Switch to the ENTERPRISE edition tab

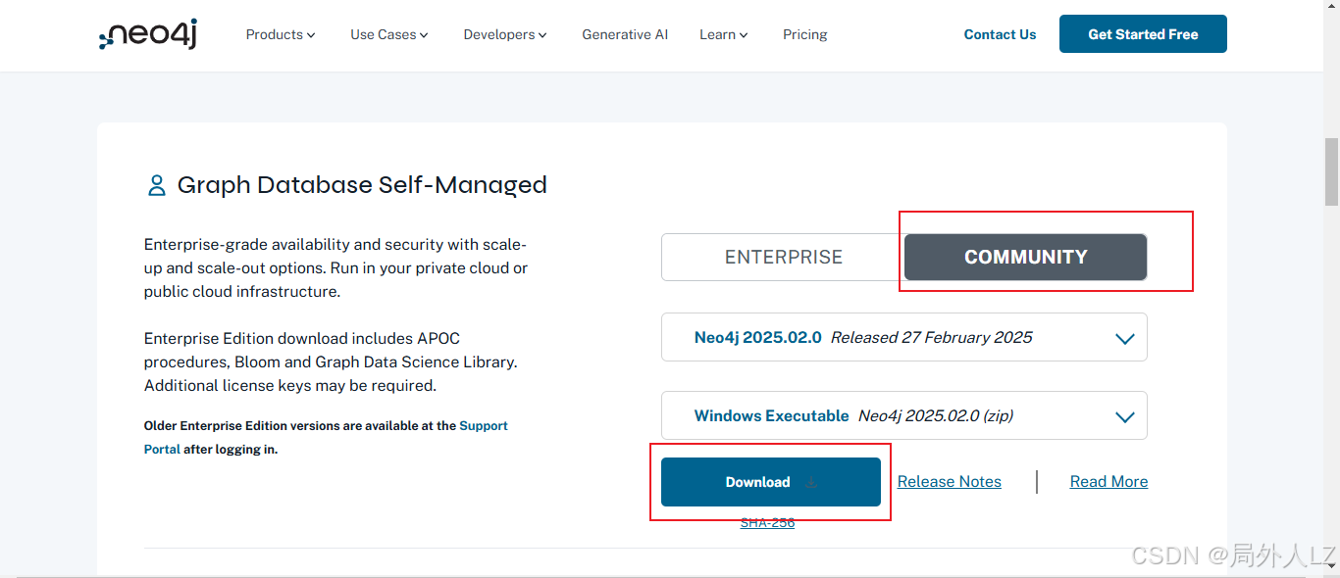coord(783,257)
